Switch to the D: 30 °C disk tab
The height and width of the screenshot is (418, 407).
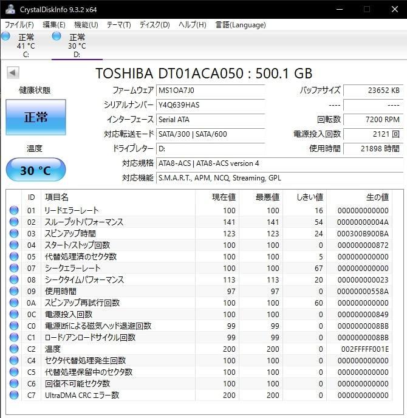tap(77, 45)
